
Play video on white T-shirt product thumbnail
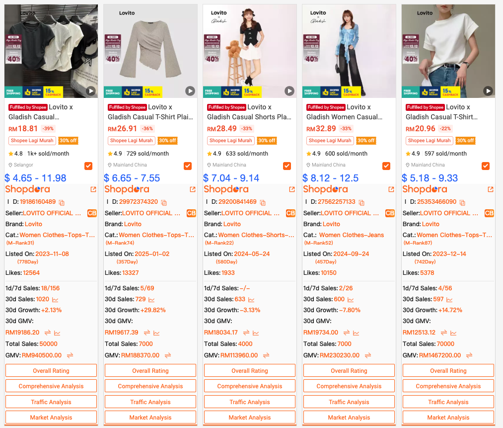coord(488,91)
